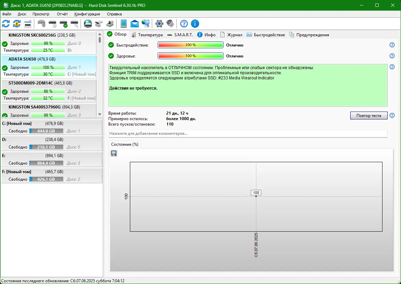Click the send email report icon
The width and height of the screenshot is (401, 284).
point(134,24)
